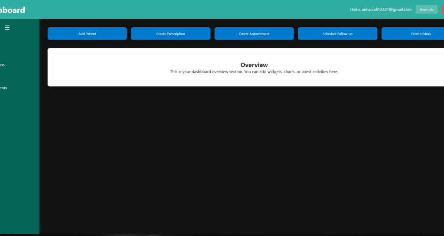
Task: Toggle the hamburger sidebar menu icon
Action: coord(7,28)
